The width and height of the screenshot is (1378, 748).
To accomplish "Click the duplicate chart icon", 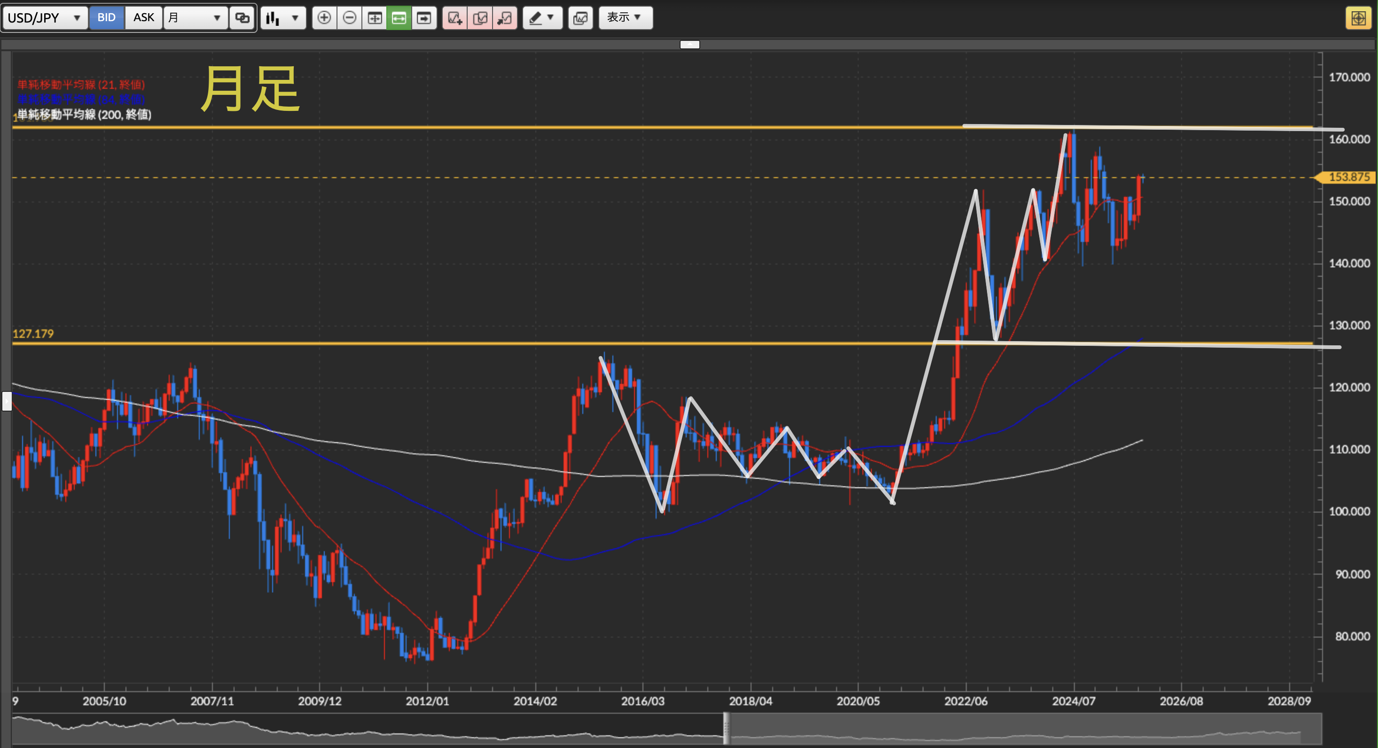I will [480, 18].
